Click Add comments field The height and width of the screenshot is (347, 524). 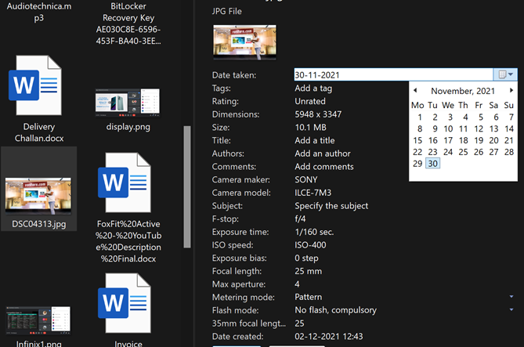pos(323,167)
